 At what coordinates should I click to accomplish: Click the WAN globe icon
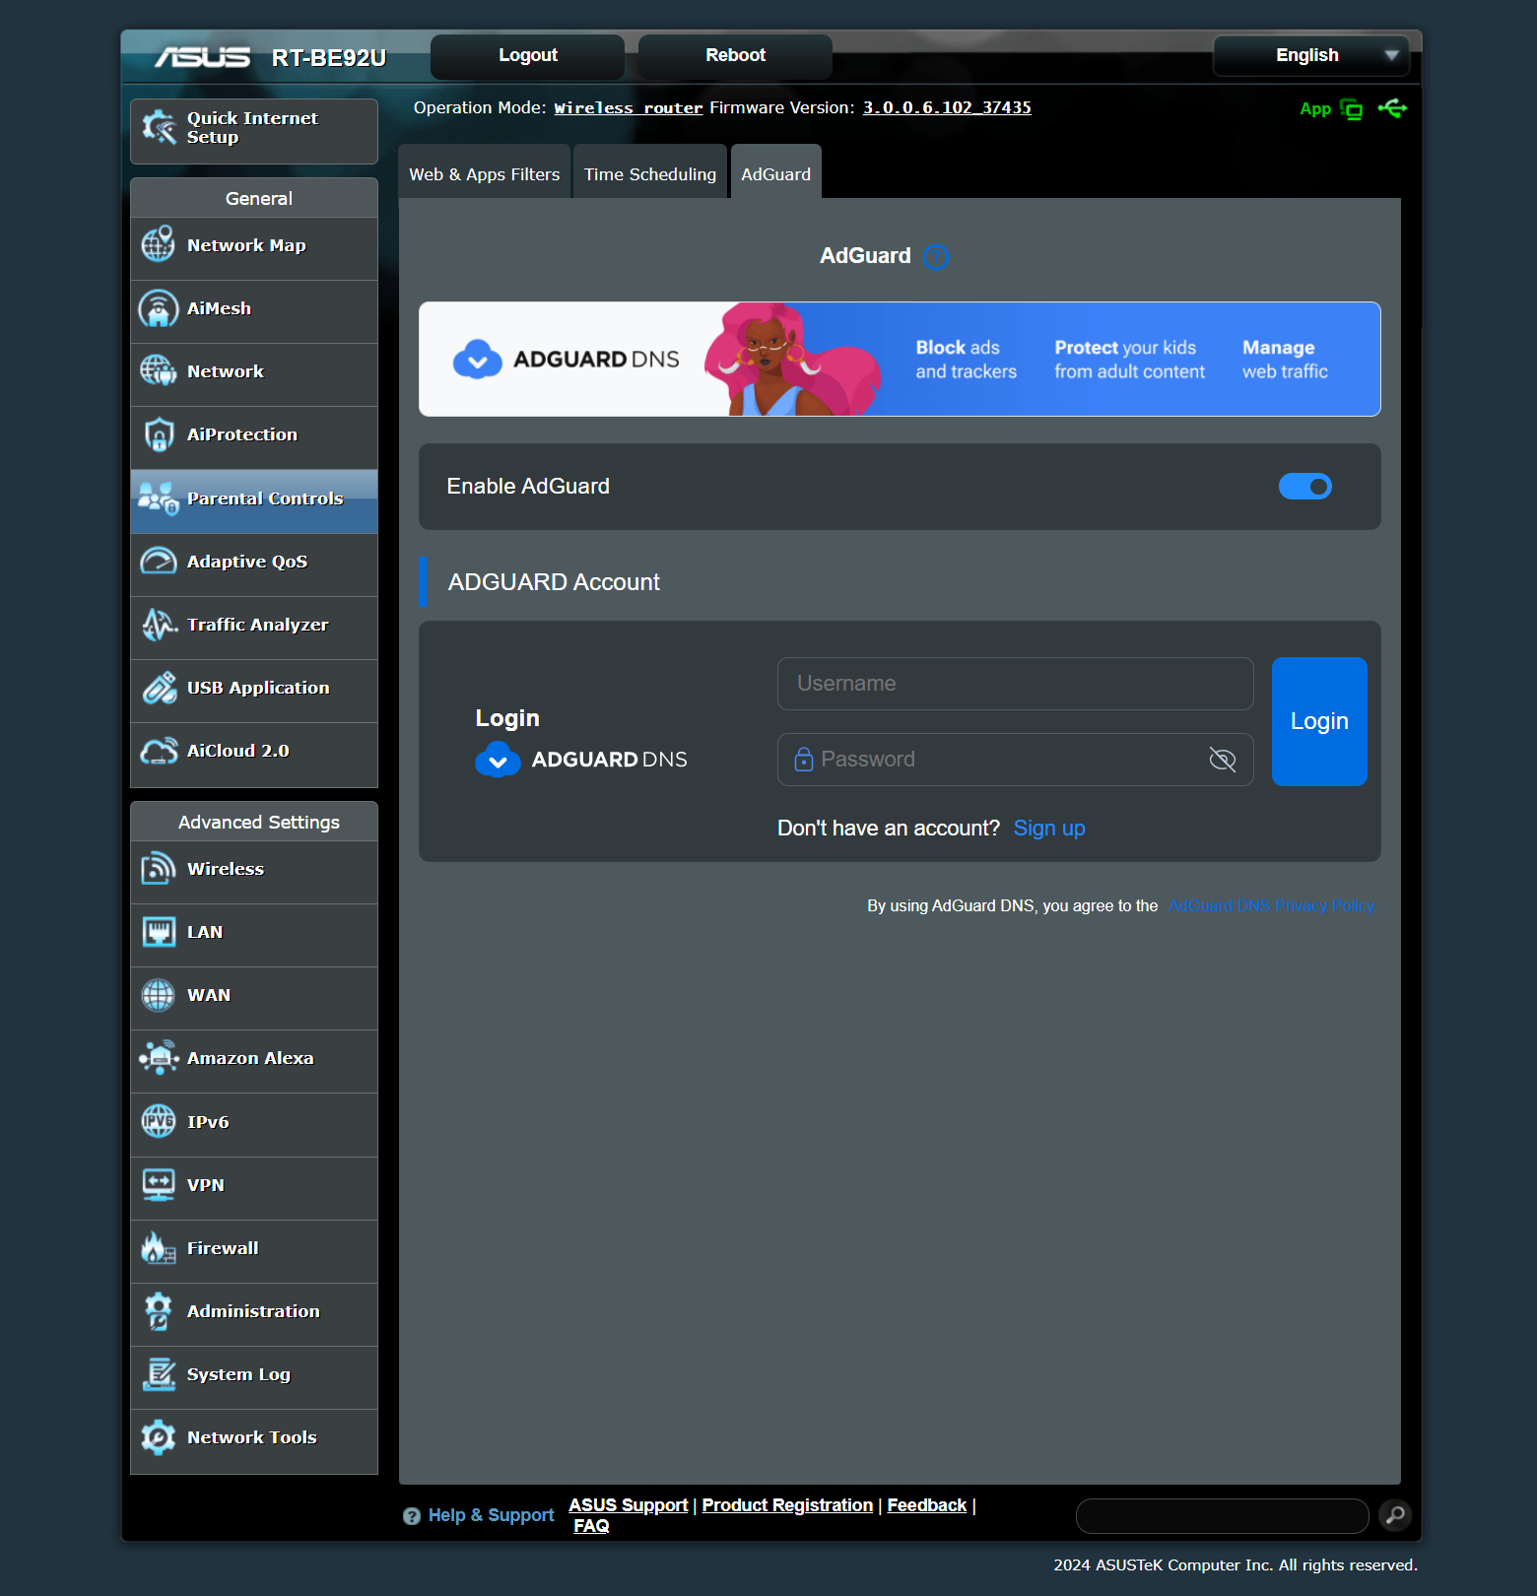click(158, 995)
